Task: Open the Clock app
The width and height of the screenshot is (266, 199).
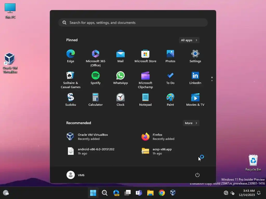Action: pos(121,100)
